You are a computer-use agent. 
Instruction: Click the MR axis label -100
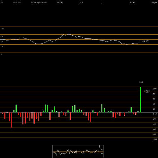pos(155,139)
